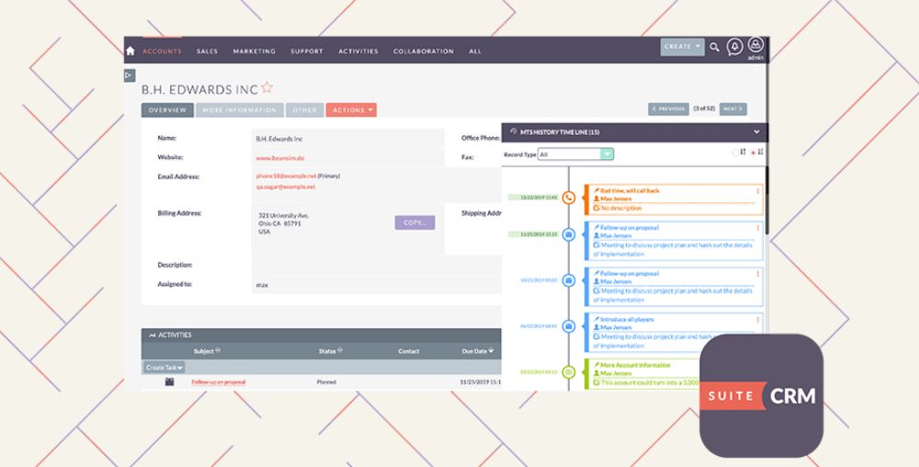
Task: Click the No description text on the call card
Action: click(621, 208)
